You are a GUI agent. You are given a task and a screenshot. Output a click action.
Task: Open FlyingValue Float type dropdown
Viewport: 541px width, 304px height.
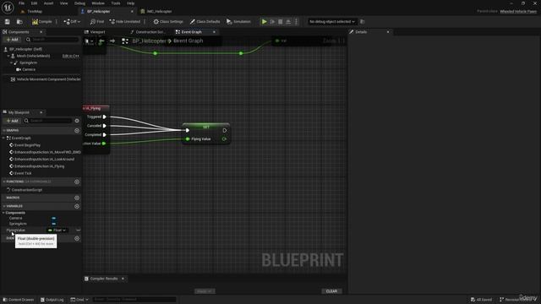coord(57,231)
